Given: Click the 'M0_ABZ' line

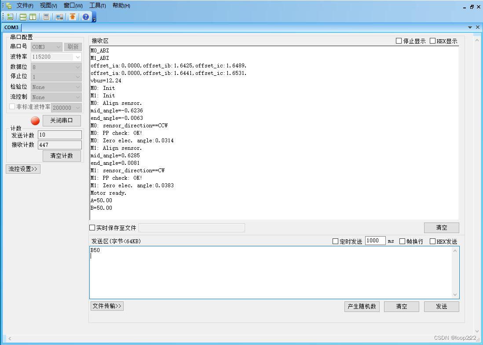Looking at the screenshot, I should tap(100, 51).
